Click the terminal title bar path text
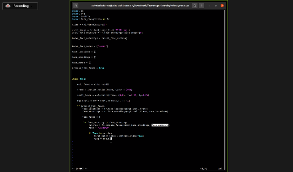 coord(140,5)
